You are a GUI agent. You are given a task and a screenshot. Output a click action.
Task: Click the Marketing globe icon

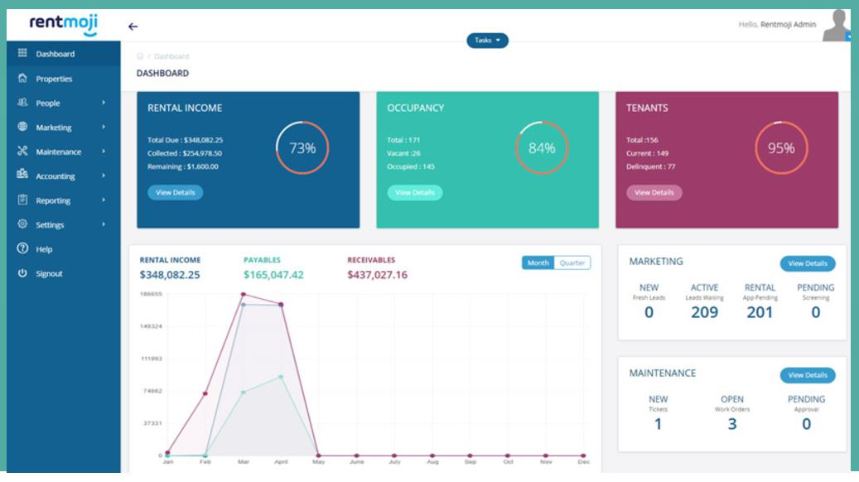point(25,128)
